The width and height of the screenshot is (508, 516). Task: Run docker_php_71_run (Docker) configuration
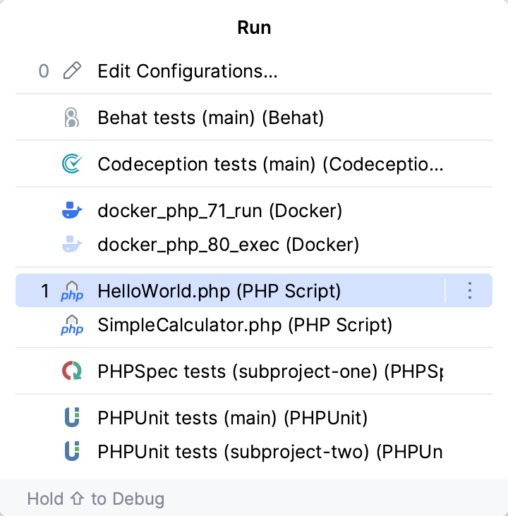click(219, 210)
